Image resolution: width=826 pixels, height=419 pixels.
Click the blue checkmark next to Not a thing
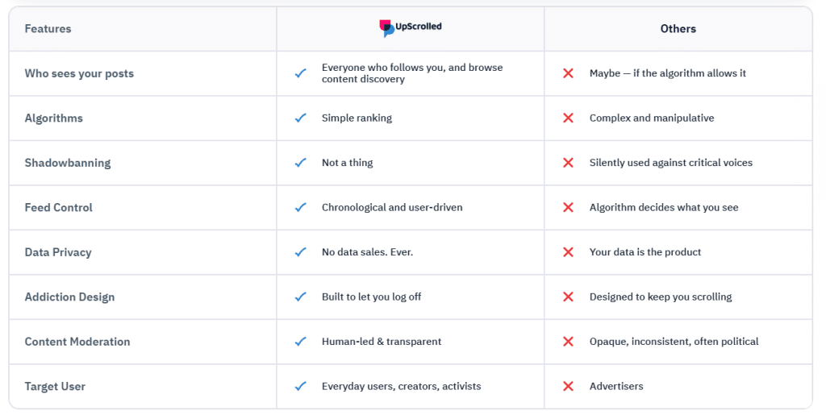(x=301, y=163)
